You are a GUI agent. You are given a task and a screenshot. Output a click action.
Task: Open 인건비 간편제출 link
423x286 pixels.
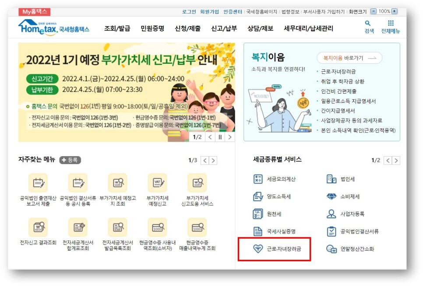point(338,91)
